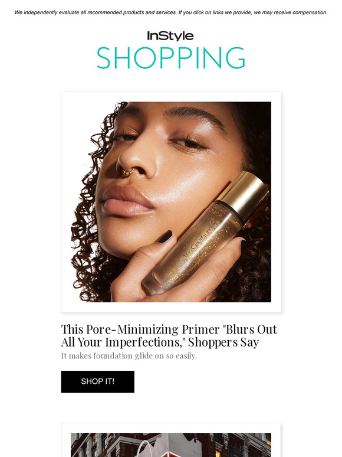Click the gold-flecked primer bottle in photo
342x457 pixels.
click(204, 233)
